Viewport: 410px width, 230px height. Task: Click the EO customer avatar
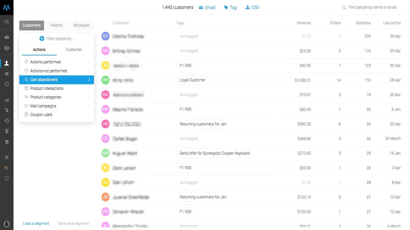coord(105,36)
